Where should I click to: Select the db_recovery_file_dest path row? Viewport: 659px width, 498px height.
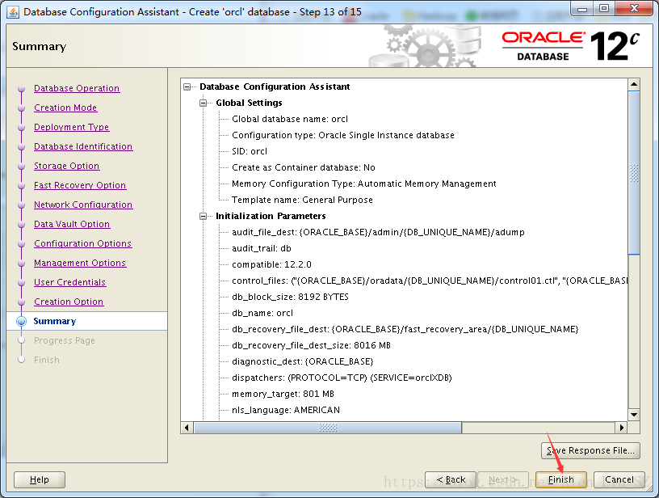click(405, 329)
